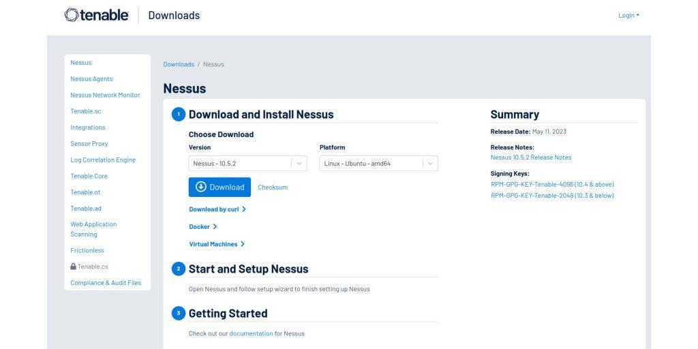The width and height of the screenshot is (698, 349).
Task: Open Tenable.ot in the sidebar
Action: coord(85,192)
